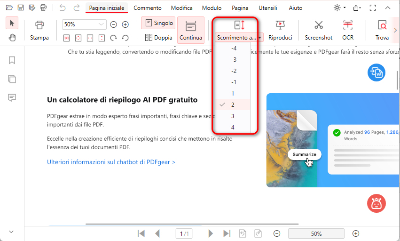
Task: Save the document with the floppy icon
Action: [x=21, y=8]
